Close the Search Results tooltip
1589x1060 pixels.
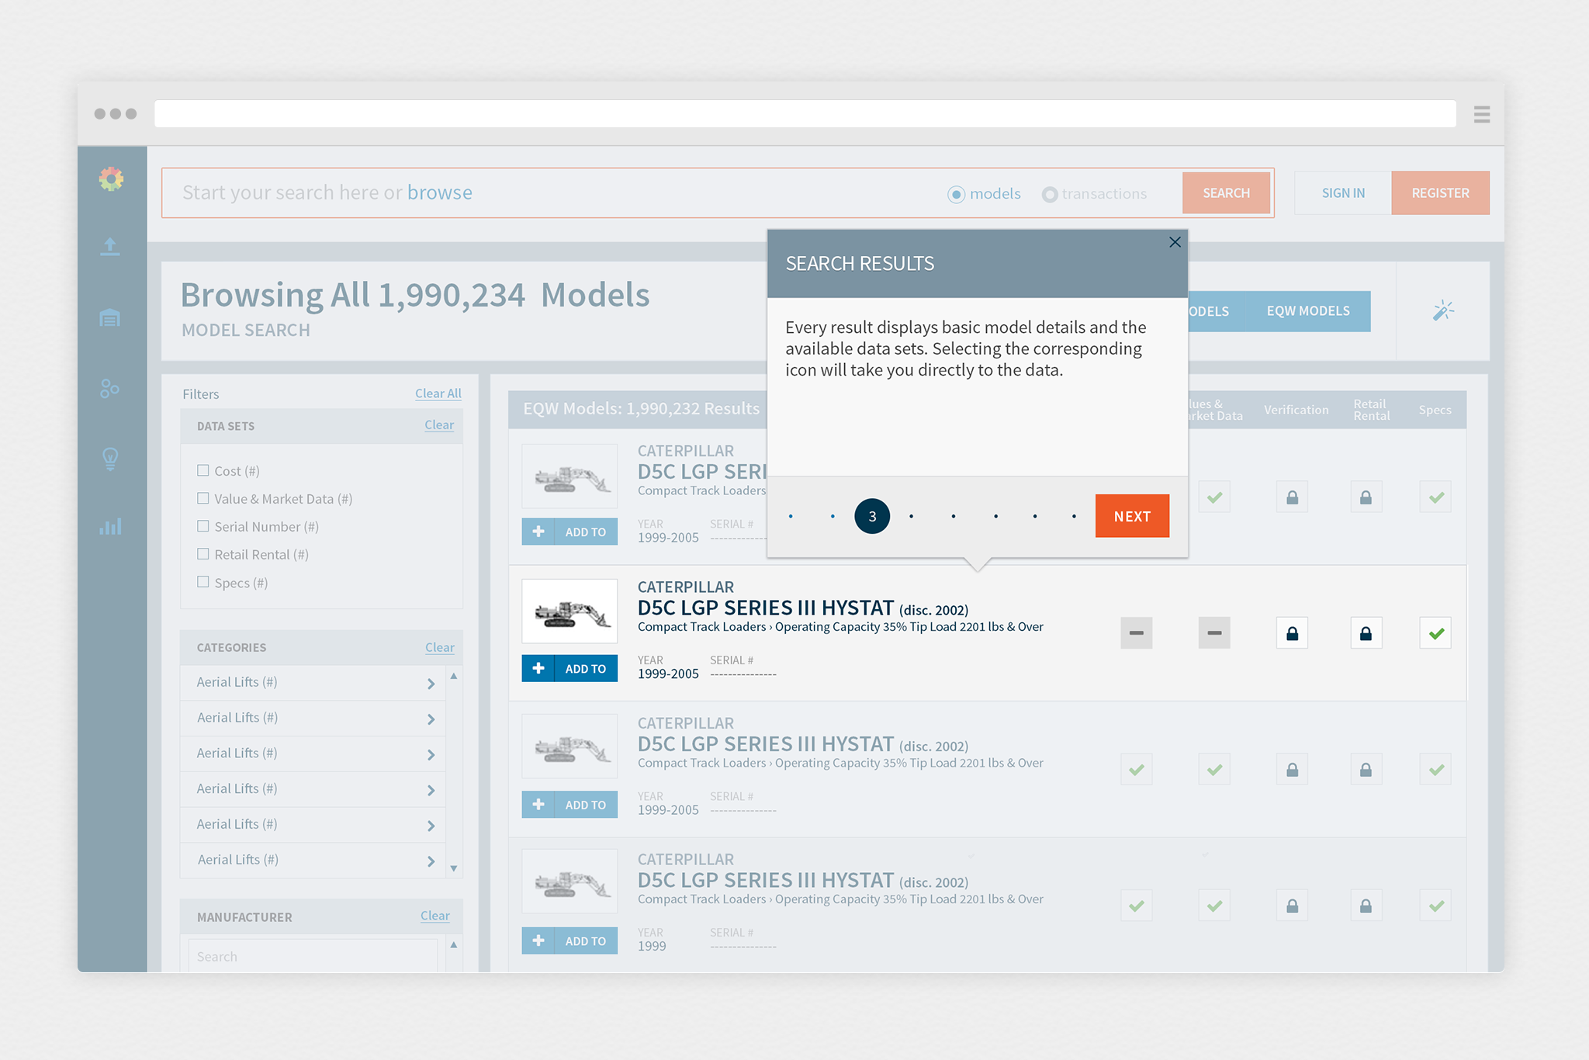pos(1175,242)
